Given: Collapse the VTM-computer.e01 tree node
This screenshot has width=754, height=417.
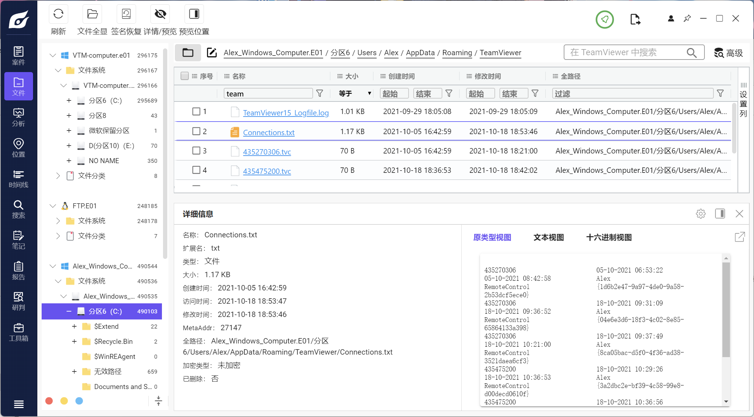Looking at the screenshot, I should coord(53,55).
